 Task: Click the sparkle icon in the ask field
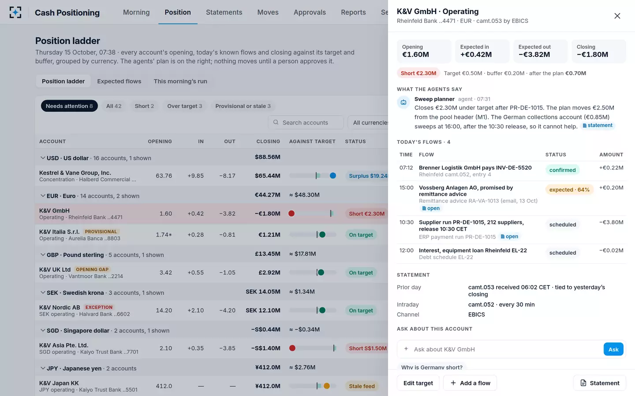pyautogui.click(x=406, y=349)
